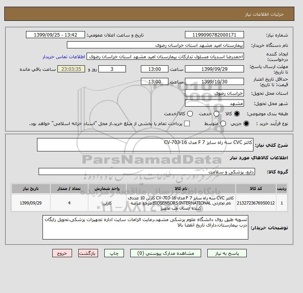Select the متوسط purchase type radio
303x293 pixels.
pos(223,123)
